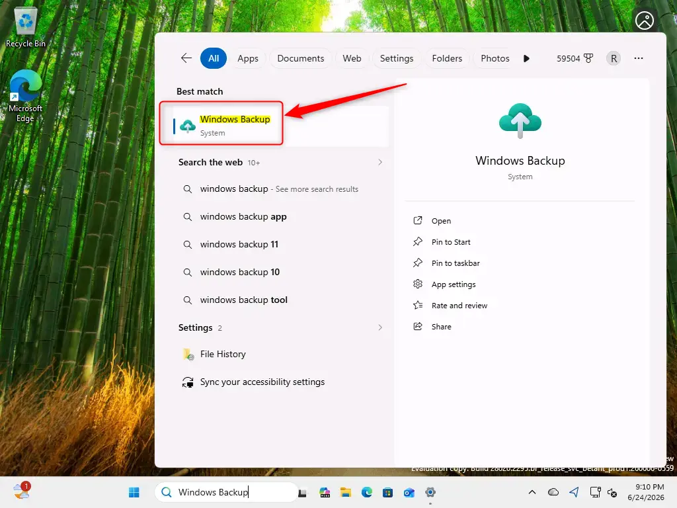The height and width of the screenshot is (508, 677).
Task: Select the Recycle Bin desktop icon
Action: (26, 28)
